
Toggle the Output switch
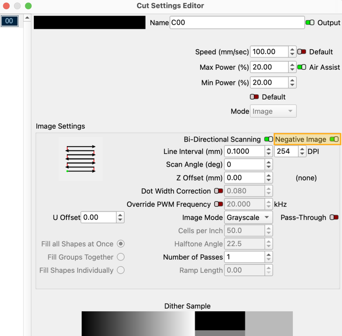click(310, 23)
